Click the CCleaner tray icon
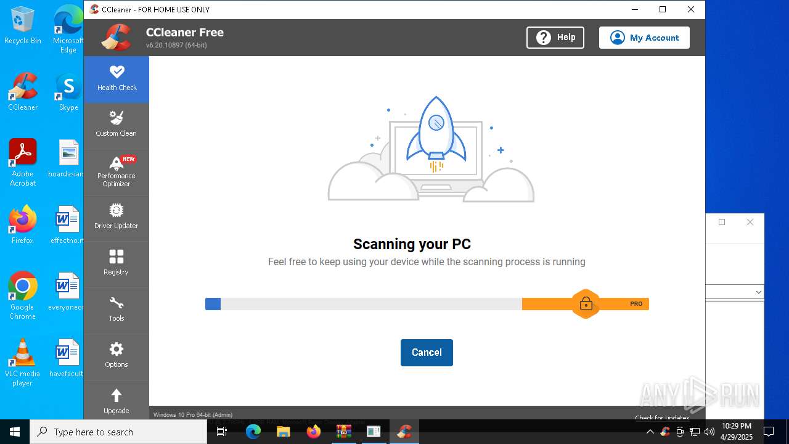This screenshot has height=444, width=789. pos(665,432)
